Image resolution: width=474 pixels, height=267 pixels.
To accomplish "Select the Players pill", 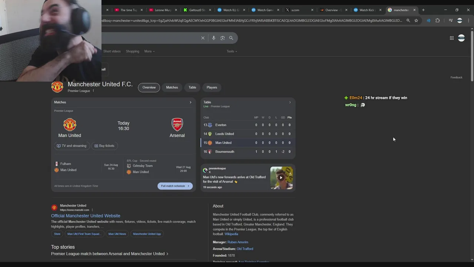I will click(x=212, y=88).
